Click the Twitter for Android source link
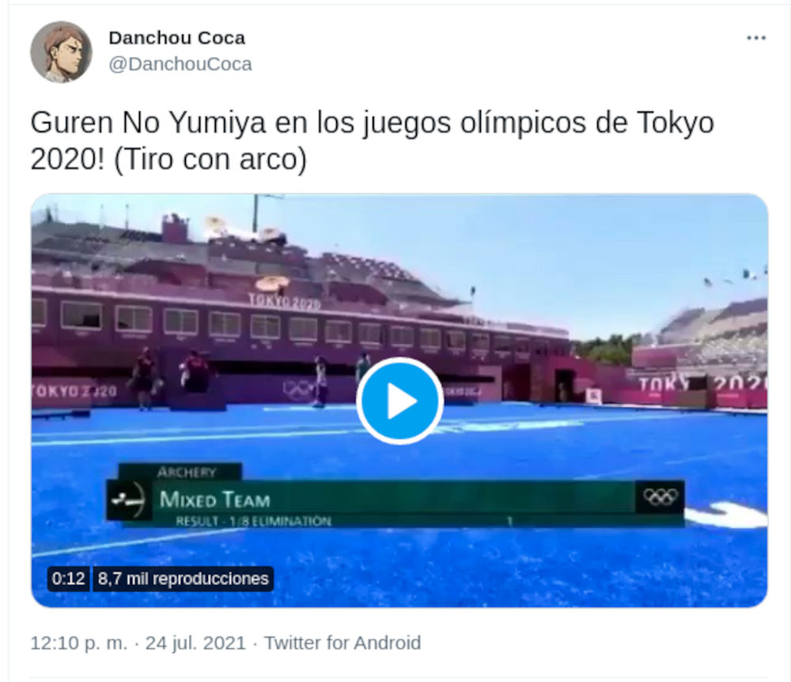 click(343, 642)
